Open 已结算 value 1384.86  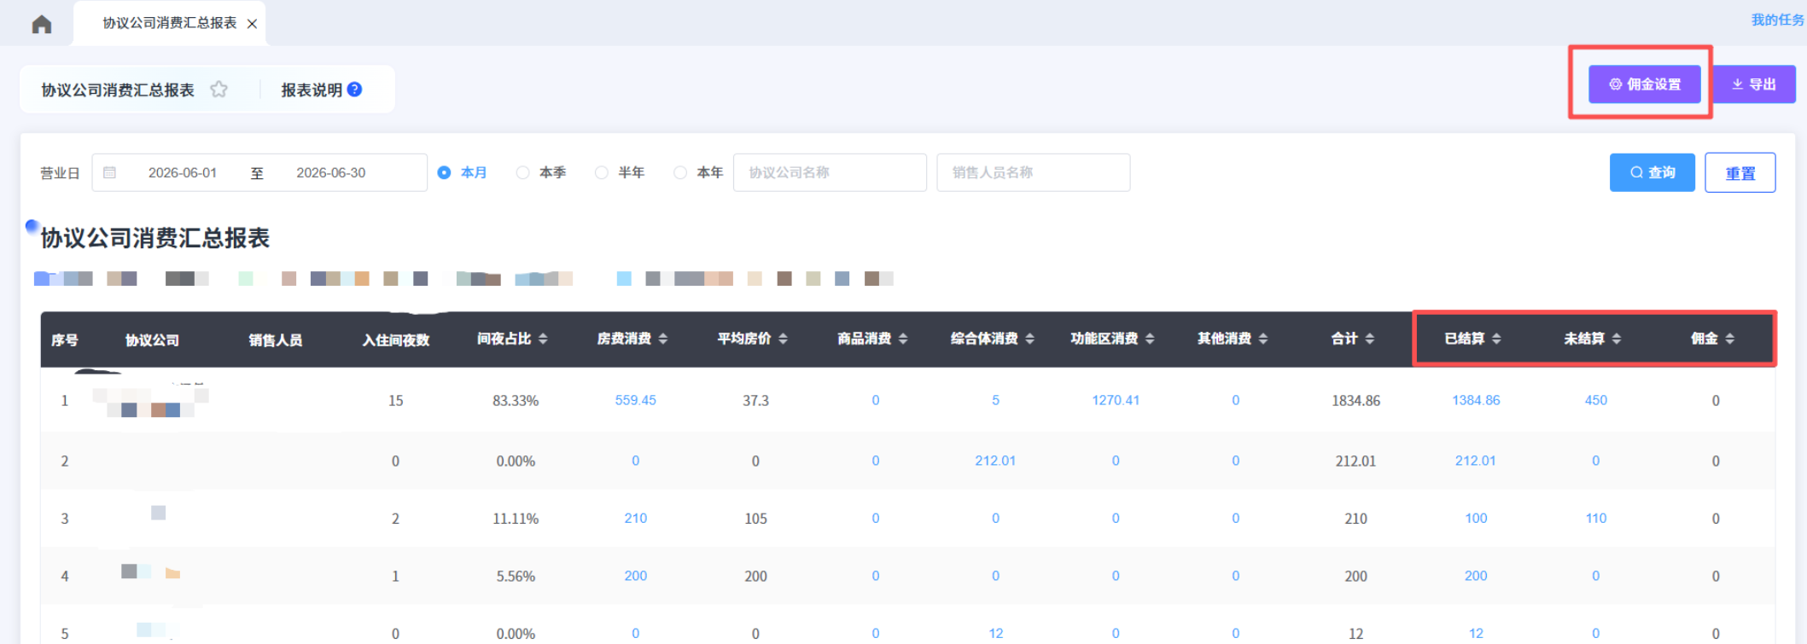pyautogui.click(x=1476, y=400)
